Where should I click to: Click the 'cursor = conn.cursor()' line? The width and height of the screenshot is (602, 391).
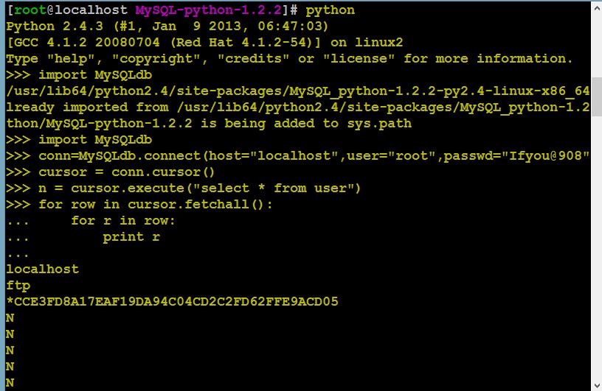tap(110, 172)
